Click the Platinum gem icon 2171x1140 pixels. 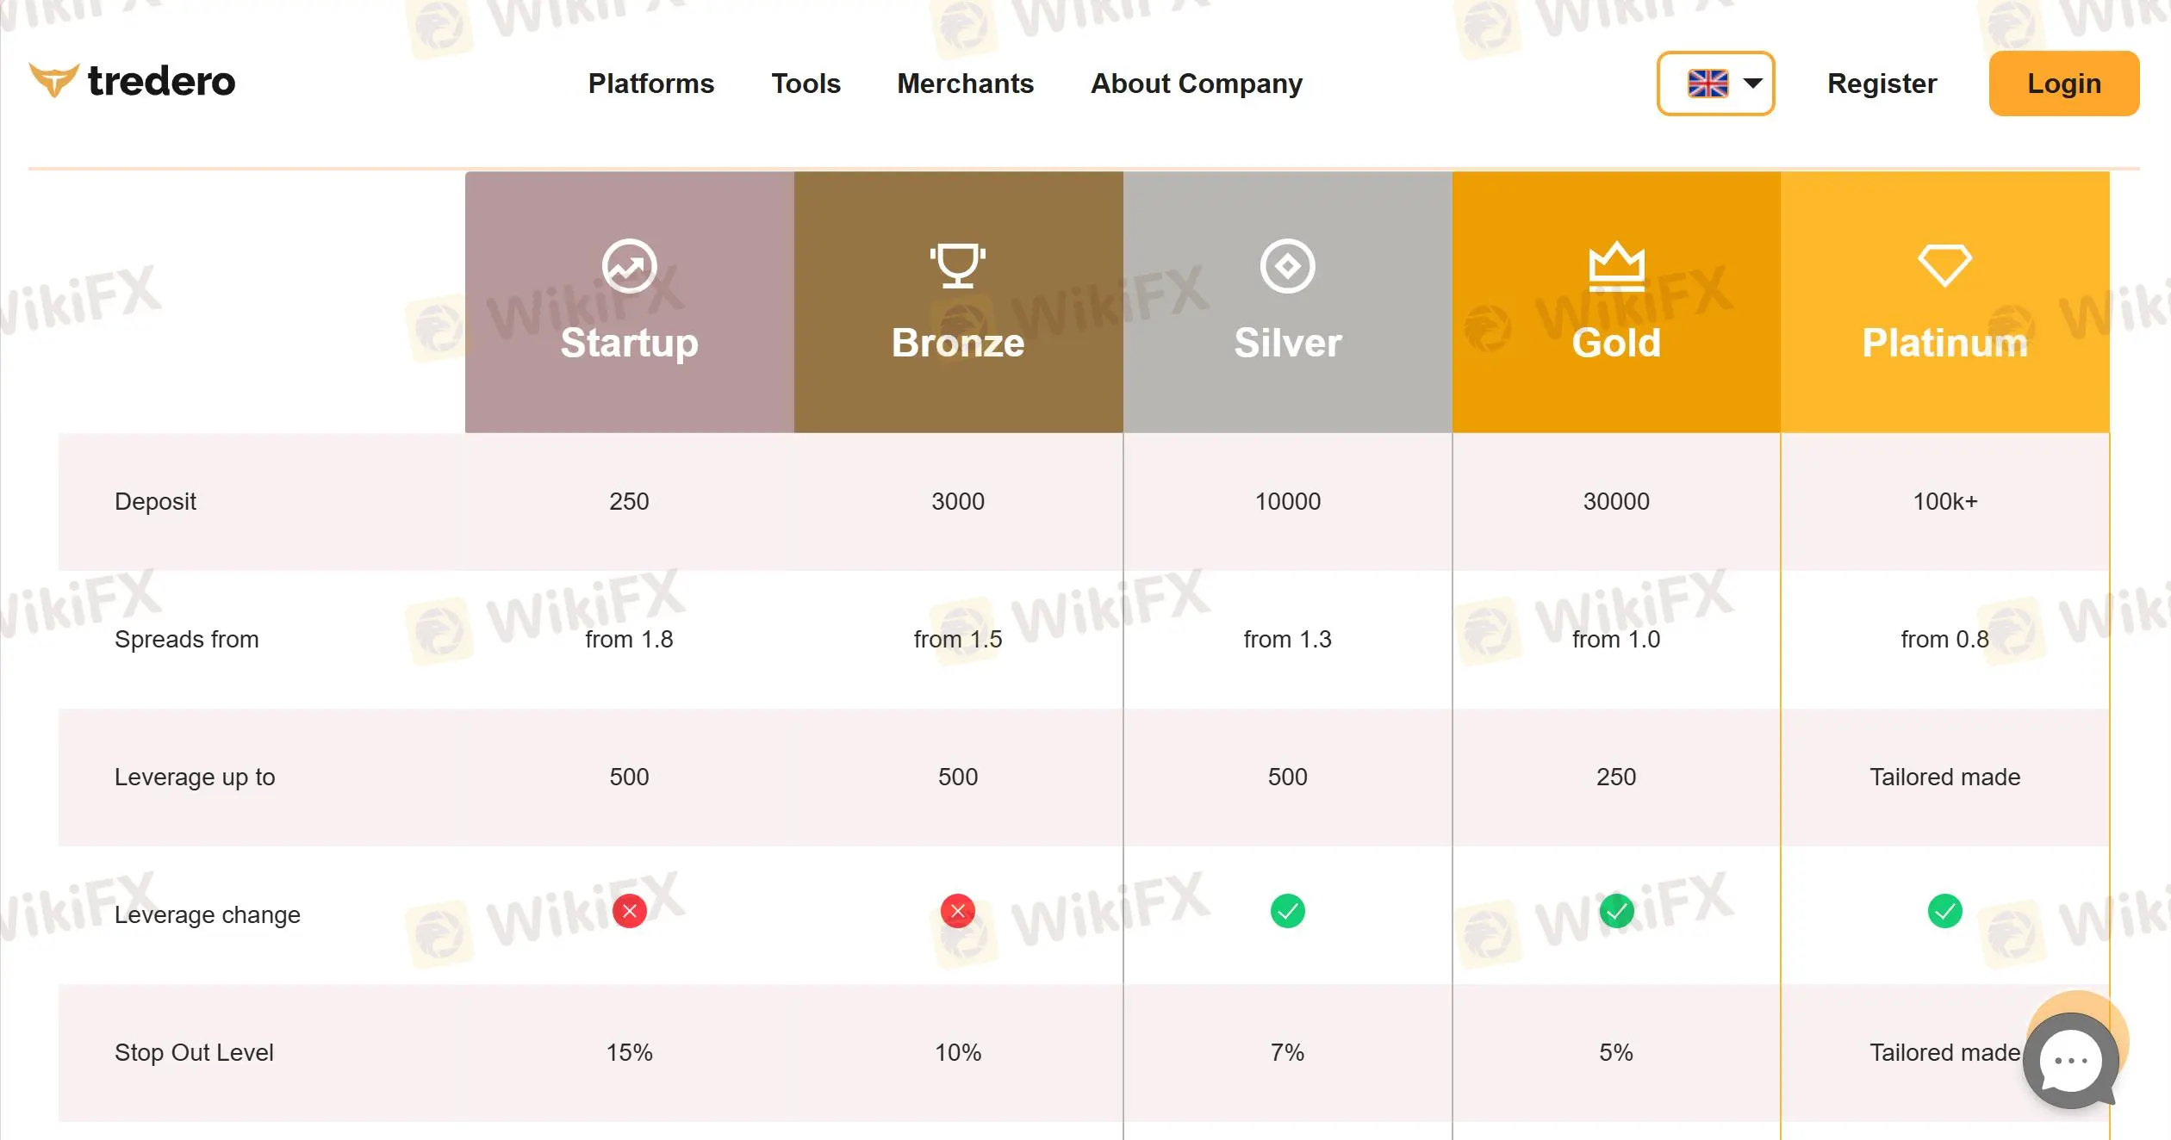point(1944,264)
